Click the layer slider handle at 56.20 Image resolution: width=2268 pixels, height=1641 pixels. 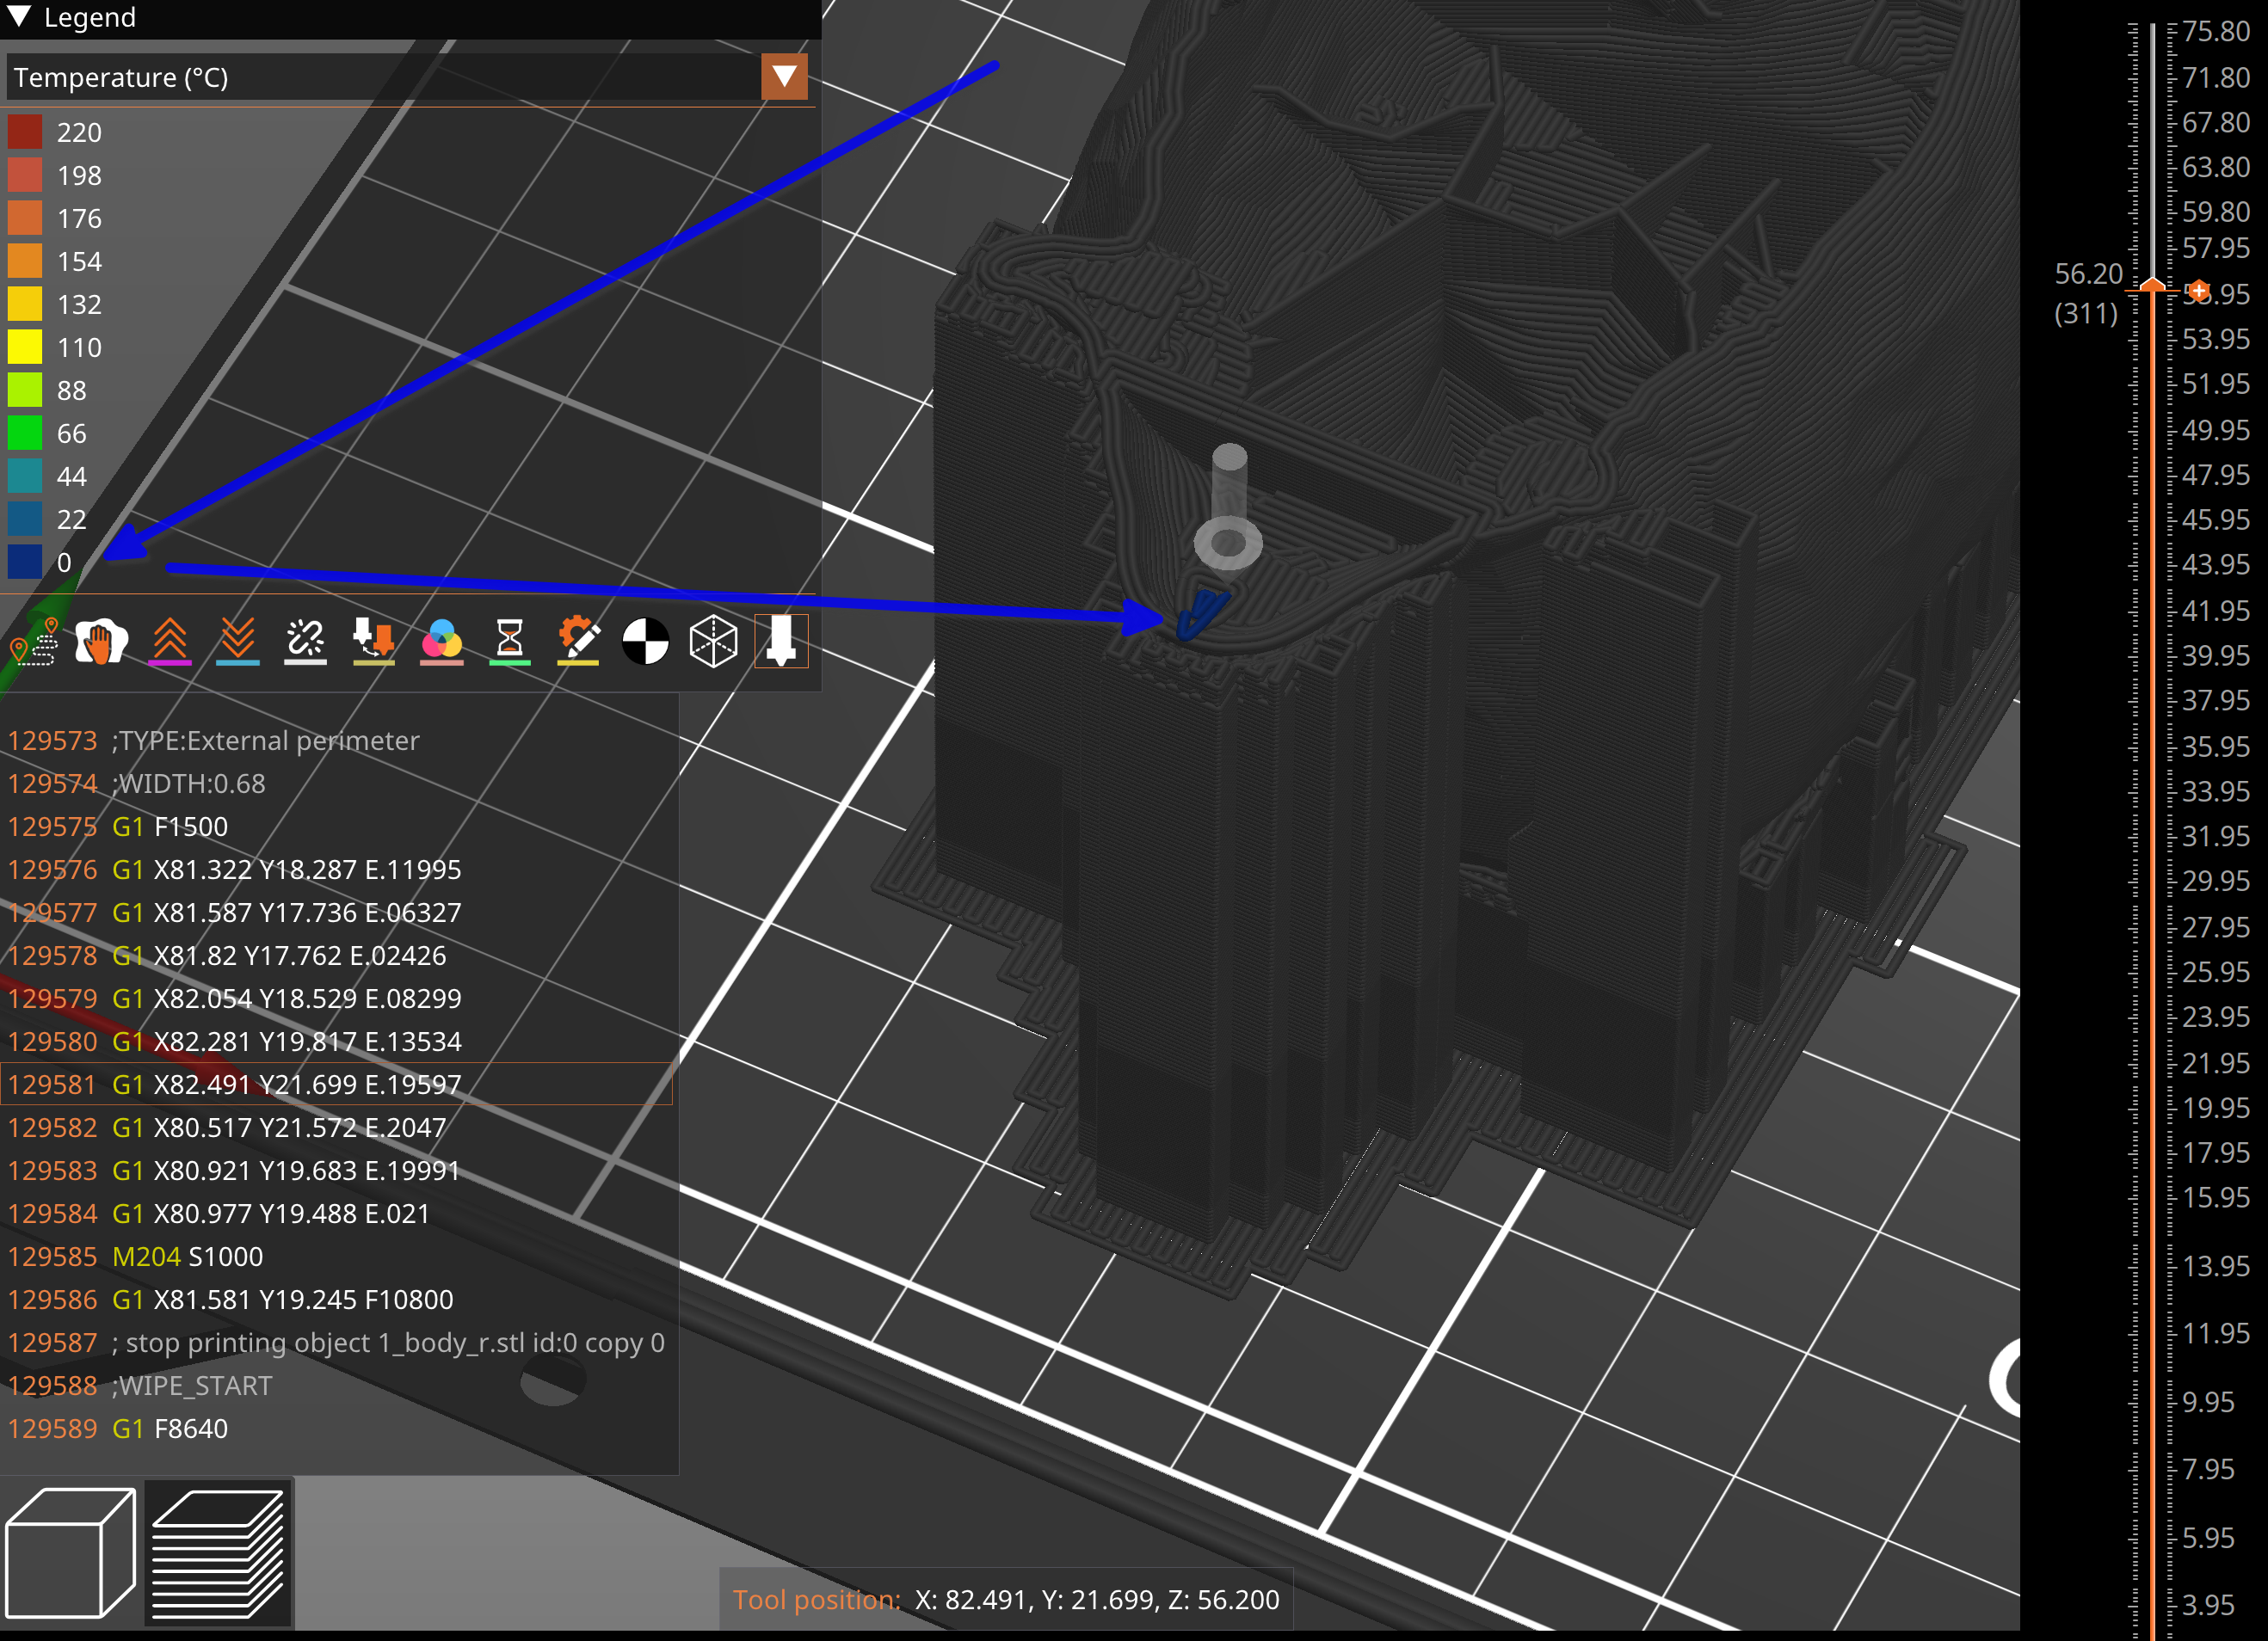[x=2152, y=290]
